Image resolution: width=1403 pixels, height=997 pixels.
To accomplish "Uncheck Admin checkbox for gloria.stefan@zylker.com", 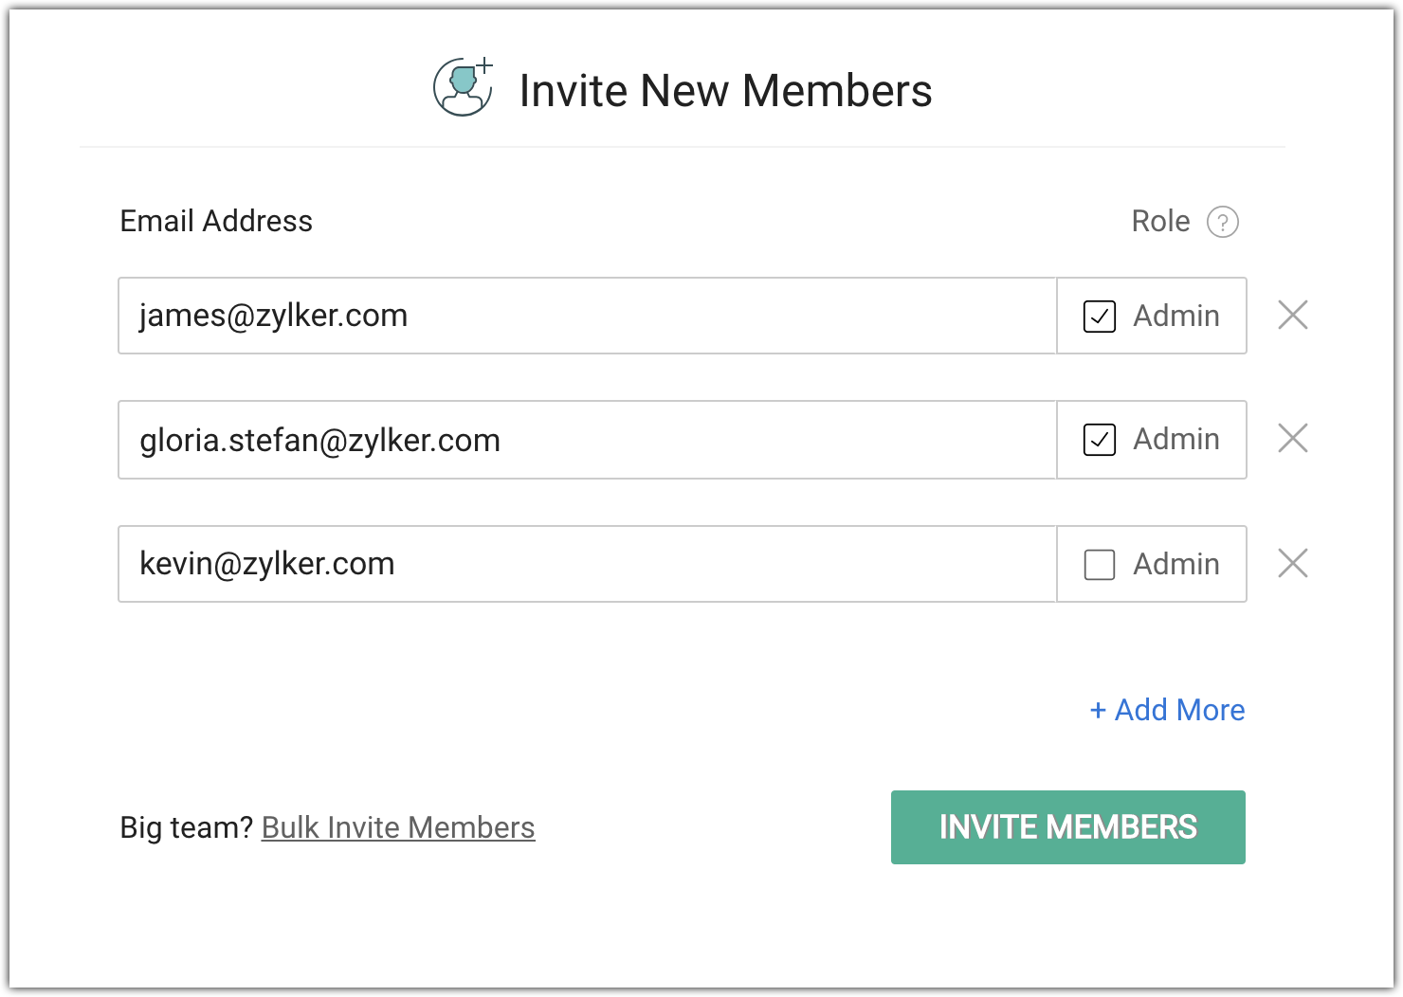I will (x=1100, y=440).
